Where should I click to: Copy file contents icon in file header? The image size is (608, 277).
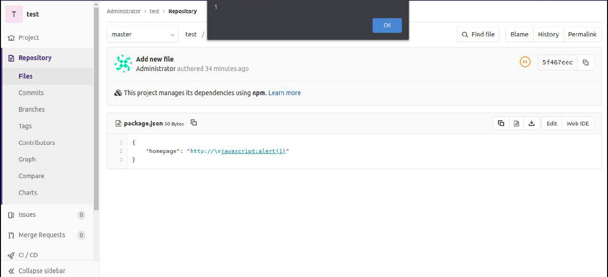click(x=501, y=124)
